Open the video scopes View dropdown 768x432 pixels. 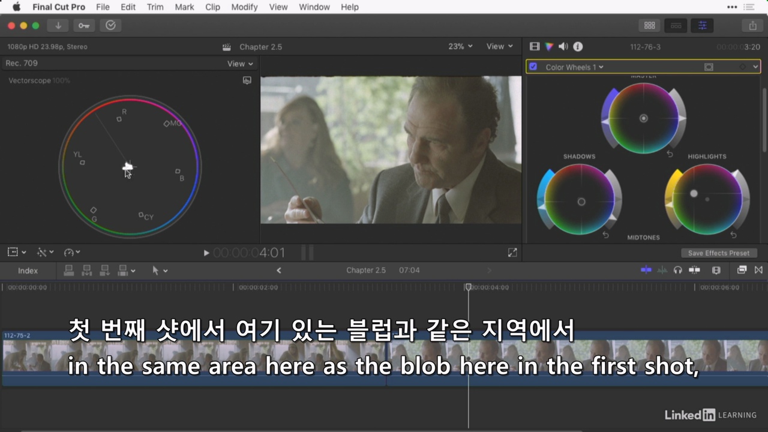[x=240, y=64]
